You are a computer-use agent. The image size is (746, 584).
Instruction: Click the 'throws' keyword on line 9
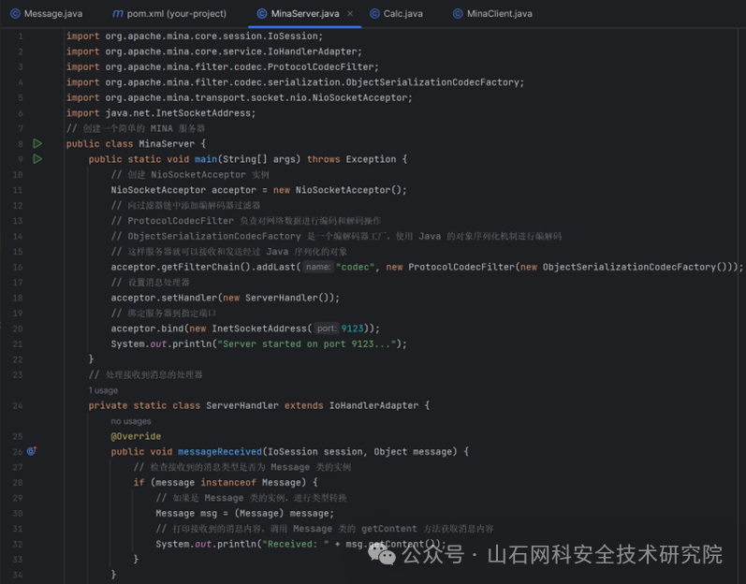pos(324,159)
